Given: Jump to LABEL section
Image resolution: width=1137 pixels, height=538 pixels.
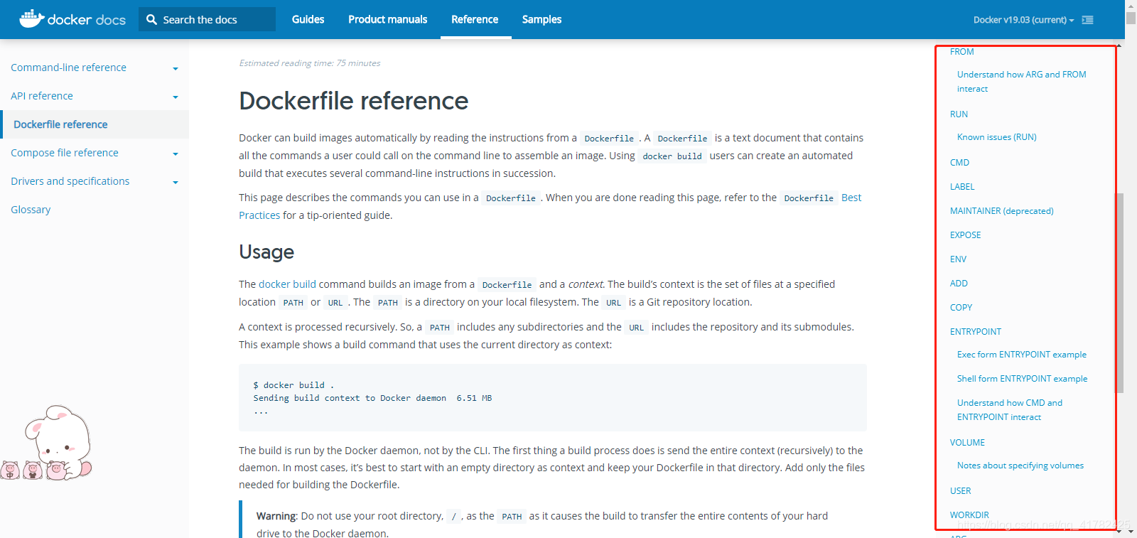Looking at the screenshot, I should pyautogui.click(x=962, y=187).
